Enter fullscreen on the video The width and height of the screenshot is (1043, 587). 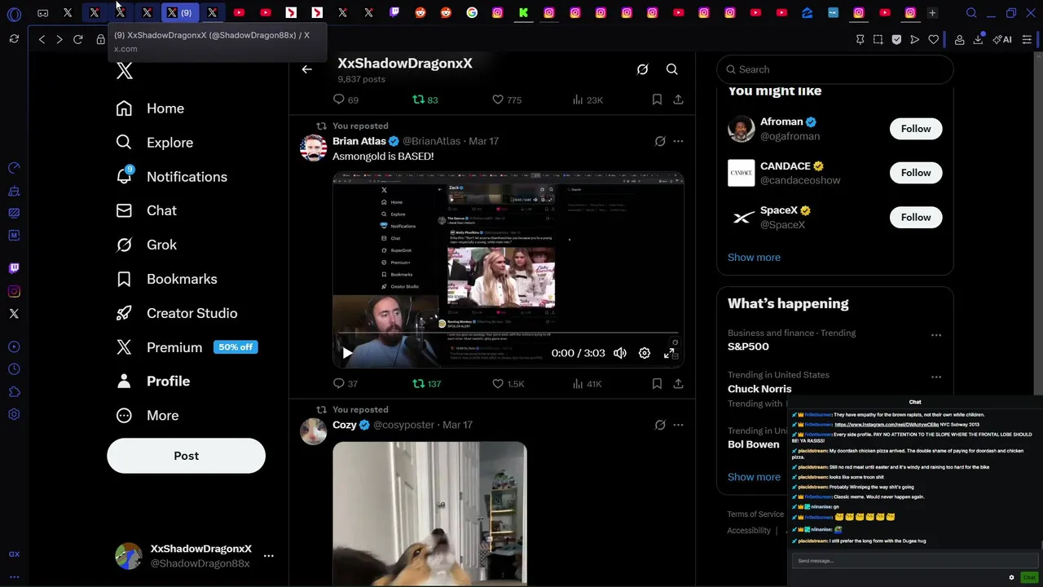pos(670,353)
